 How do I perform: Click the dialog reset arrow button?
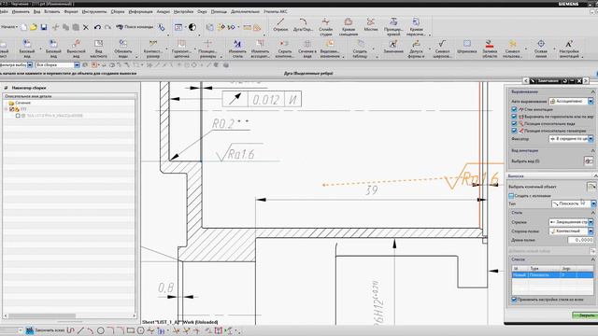tap(564, 81)
